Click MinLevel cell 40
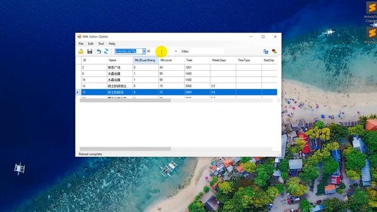The width and height of the screenshot is (377, 212). point(171,68)
